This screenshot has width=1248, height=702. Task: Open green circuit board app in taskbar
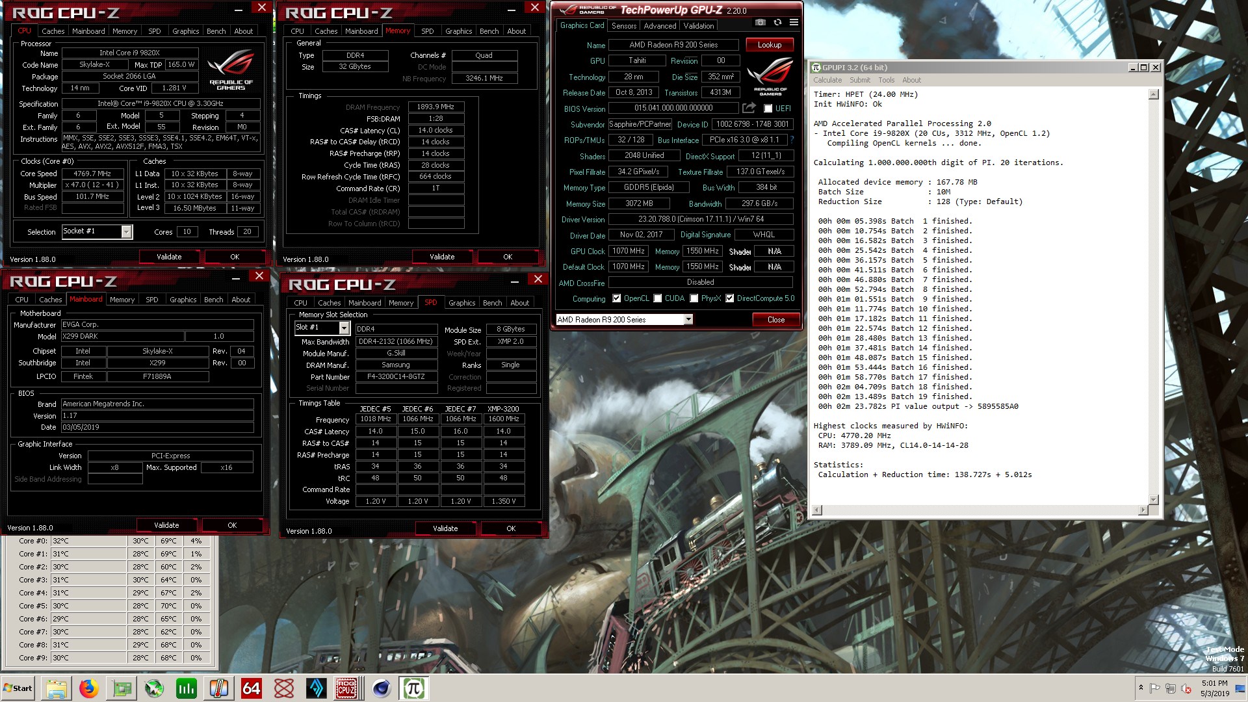[122, 688]
